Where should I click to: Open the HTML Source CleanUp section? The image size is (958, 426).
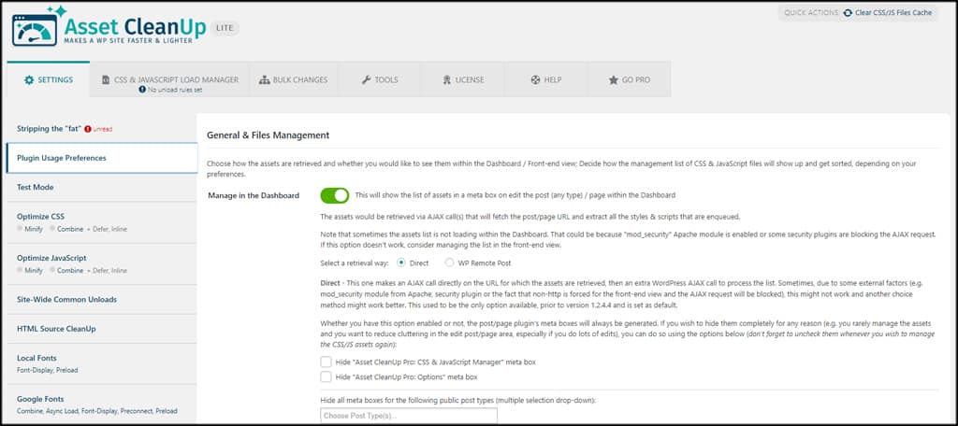click(56, 329)
